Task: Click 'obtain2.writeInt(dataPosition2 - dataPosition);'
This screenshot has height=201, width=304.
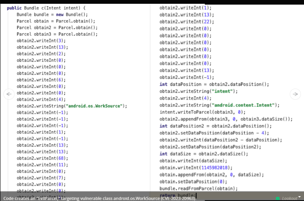Action: tap(221, 140)
